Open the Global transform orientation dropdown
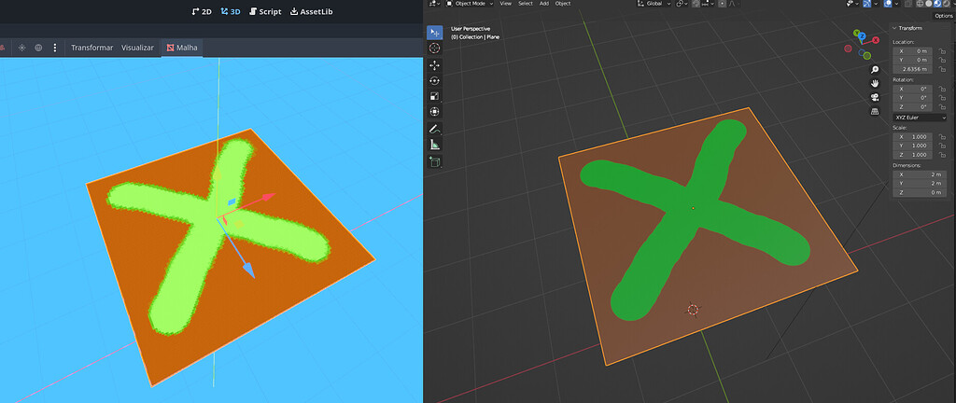Image resolution: width=956 pixels, height=403 pixels. 654,4
